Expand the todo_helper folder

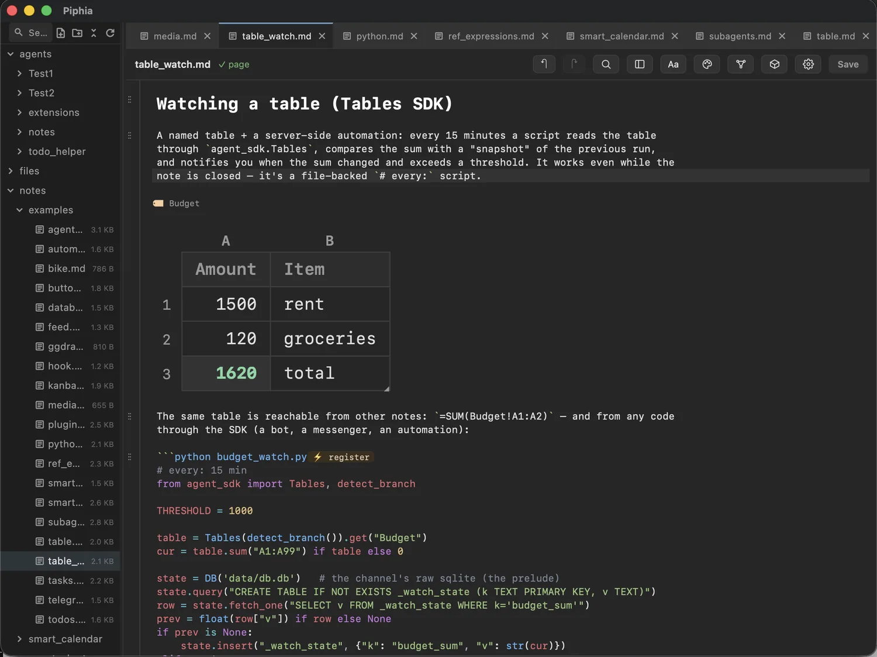(x=20, y=152)
